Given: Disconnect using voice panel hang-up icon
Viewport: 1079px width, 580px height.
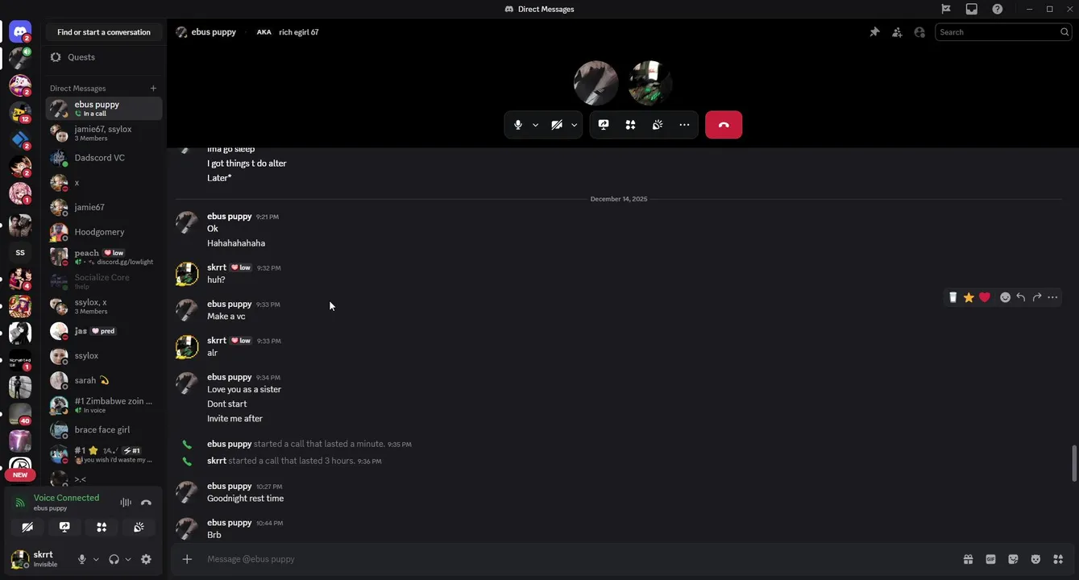Looking at the screenshot, I should pos(146,503).
